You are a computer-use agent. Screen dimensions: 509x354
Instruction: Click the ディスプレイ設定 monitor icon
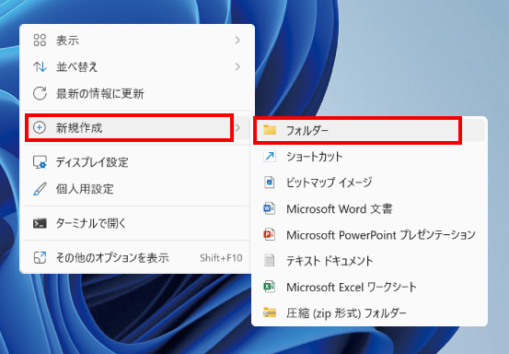pos(40,162)
